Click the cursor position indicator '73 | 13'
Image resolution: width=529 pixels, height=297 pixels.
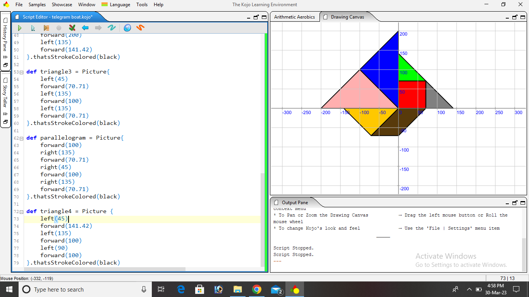(x=507, y=278)
